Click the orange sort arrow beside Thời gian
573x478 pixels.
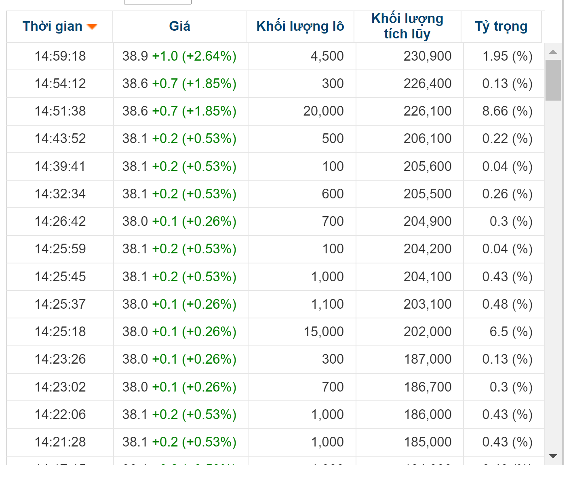[93, 27]
